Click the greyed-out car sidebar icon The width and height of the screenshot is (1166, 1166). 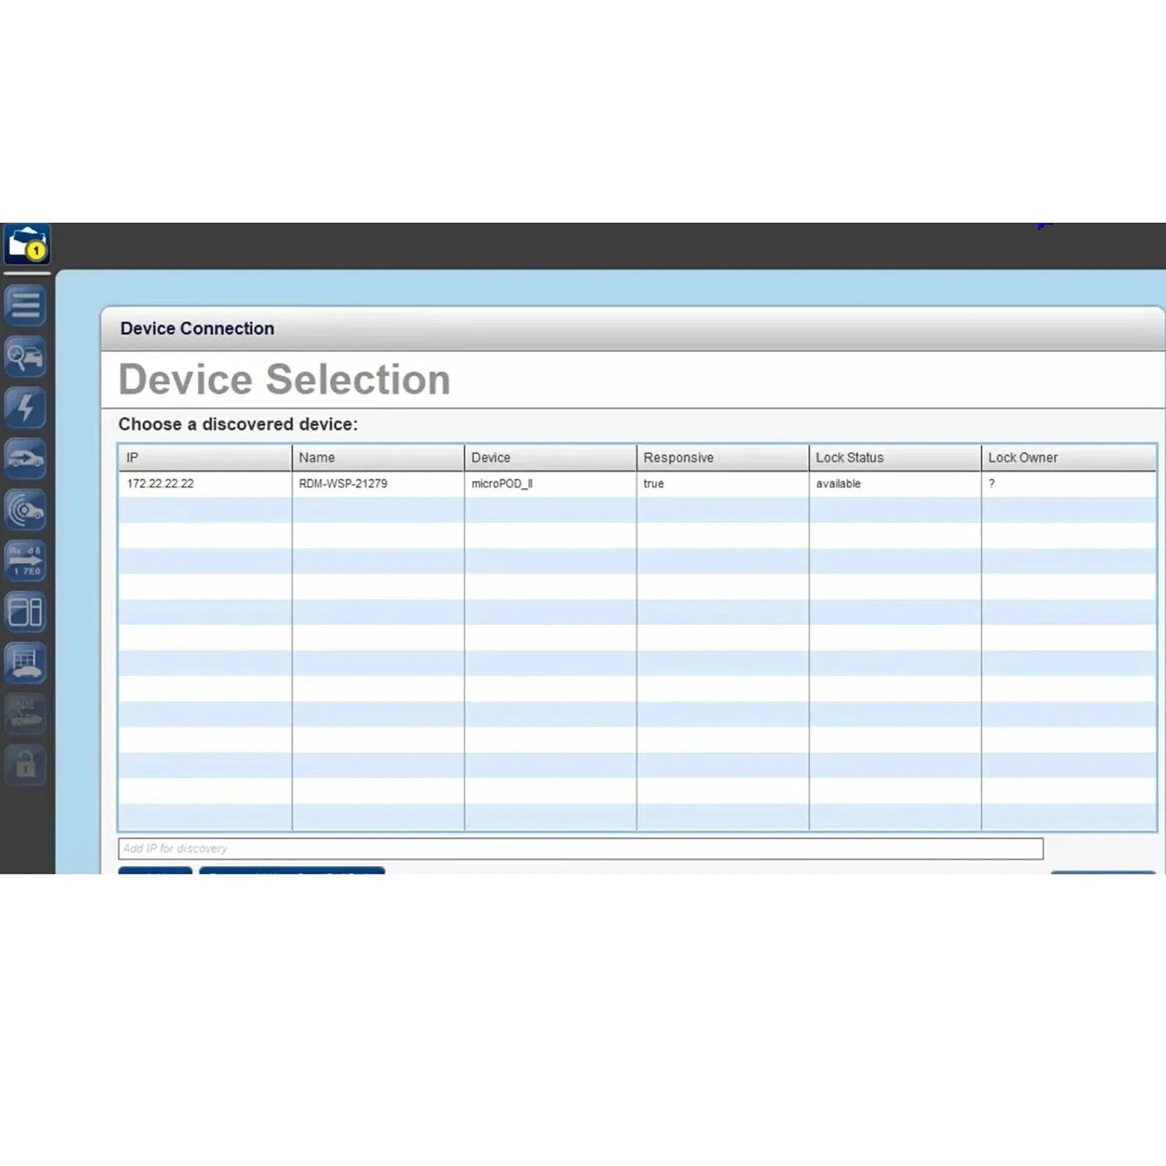tap(26, 714)
